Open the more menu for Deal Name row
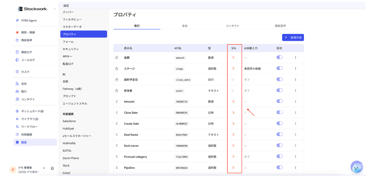This screenshot has width=368, height=176. pyautogui.click(x=295, y=134)
